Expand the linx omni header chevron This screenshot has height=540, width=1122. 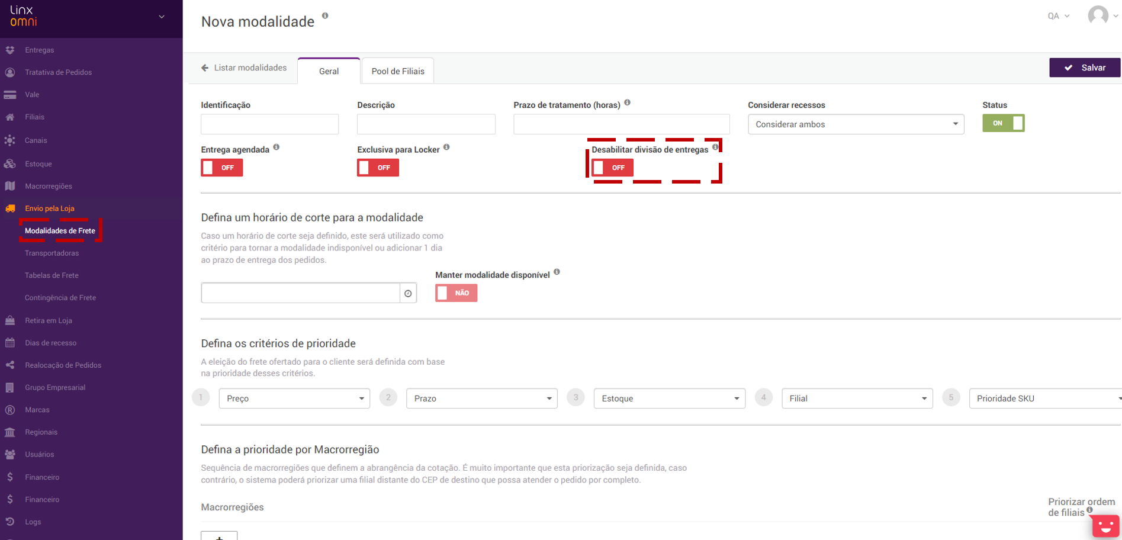click(x=161, y=17)
